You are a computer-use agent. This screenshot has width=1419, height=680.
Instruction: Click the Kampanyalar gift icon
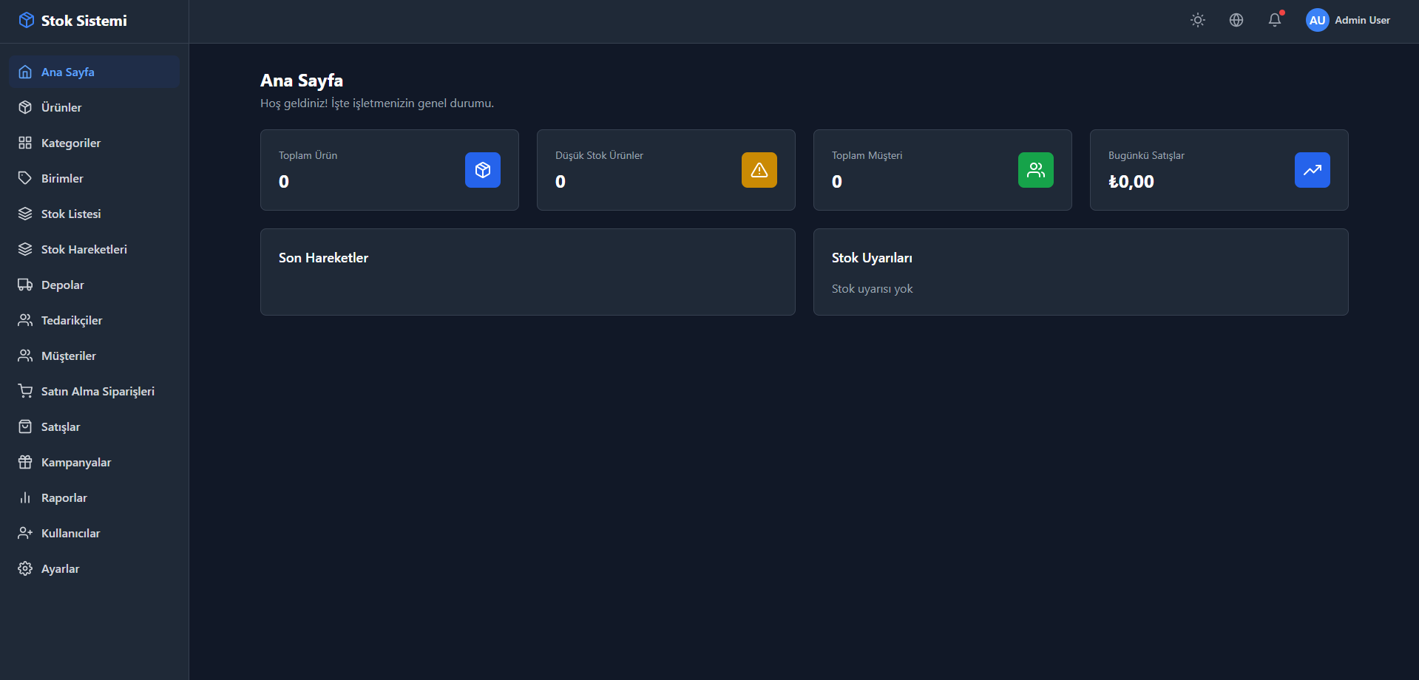[25, 462]
